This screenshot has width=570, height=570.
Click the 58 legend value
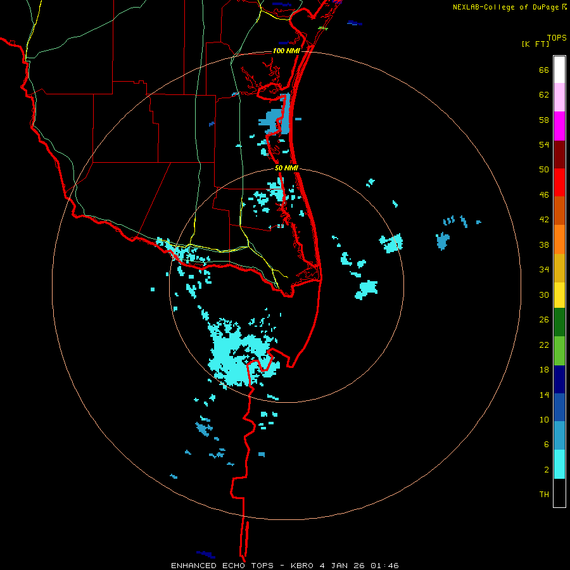click(x=544, y=120)
